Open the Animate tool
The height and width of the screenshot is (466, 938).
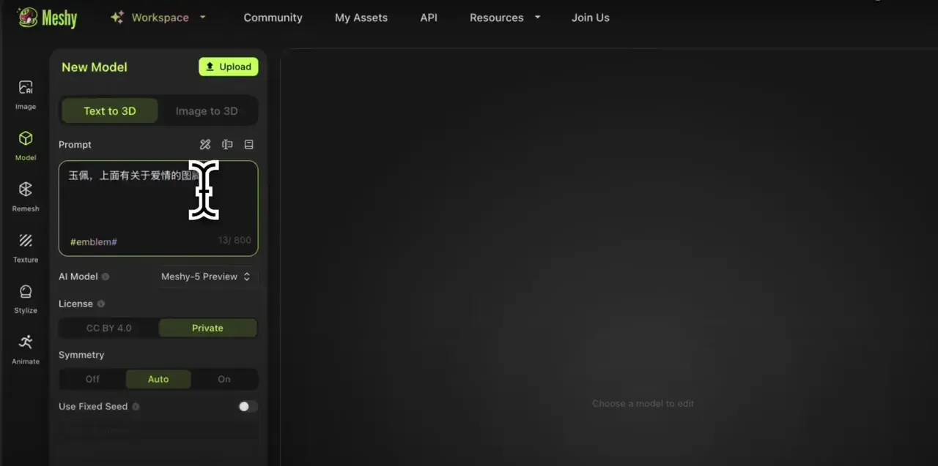[25, 347]
